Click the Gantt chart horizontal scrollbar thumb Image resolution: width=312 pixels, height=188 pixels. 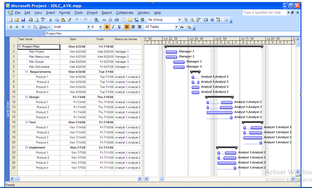tap(162, 179)
